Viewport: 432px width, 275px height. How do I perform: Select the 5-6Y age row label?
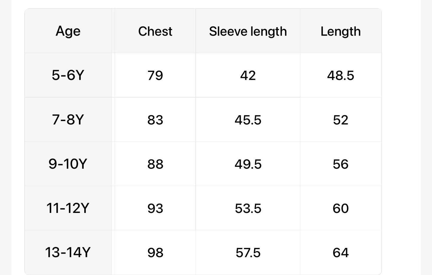point(68,75)
